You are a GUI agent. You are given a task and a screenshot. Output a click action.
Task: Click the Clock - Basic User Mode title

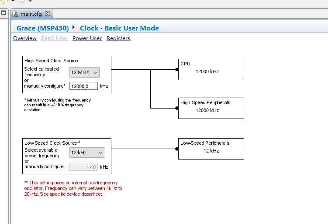click(119, 28)
